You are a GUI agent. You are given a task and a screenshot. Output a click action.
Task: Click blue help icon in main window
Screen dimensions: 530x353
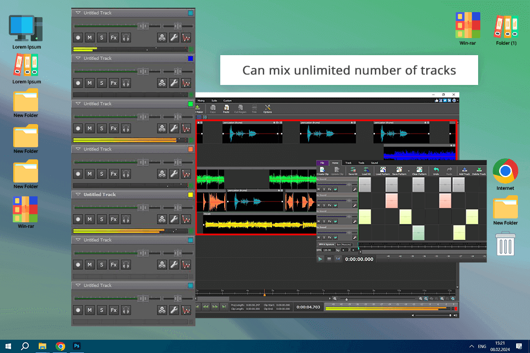pyautogui.click(x=454, y=100)
